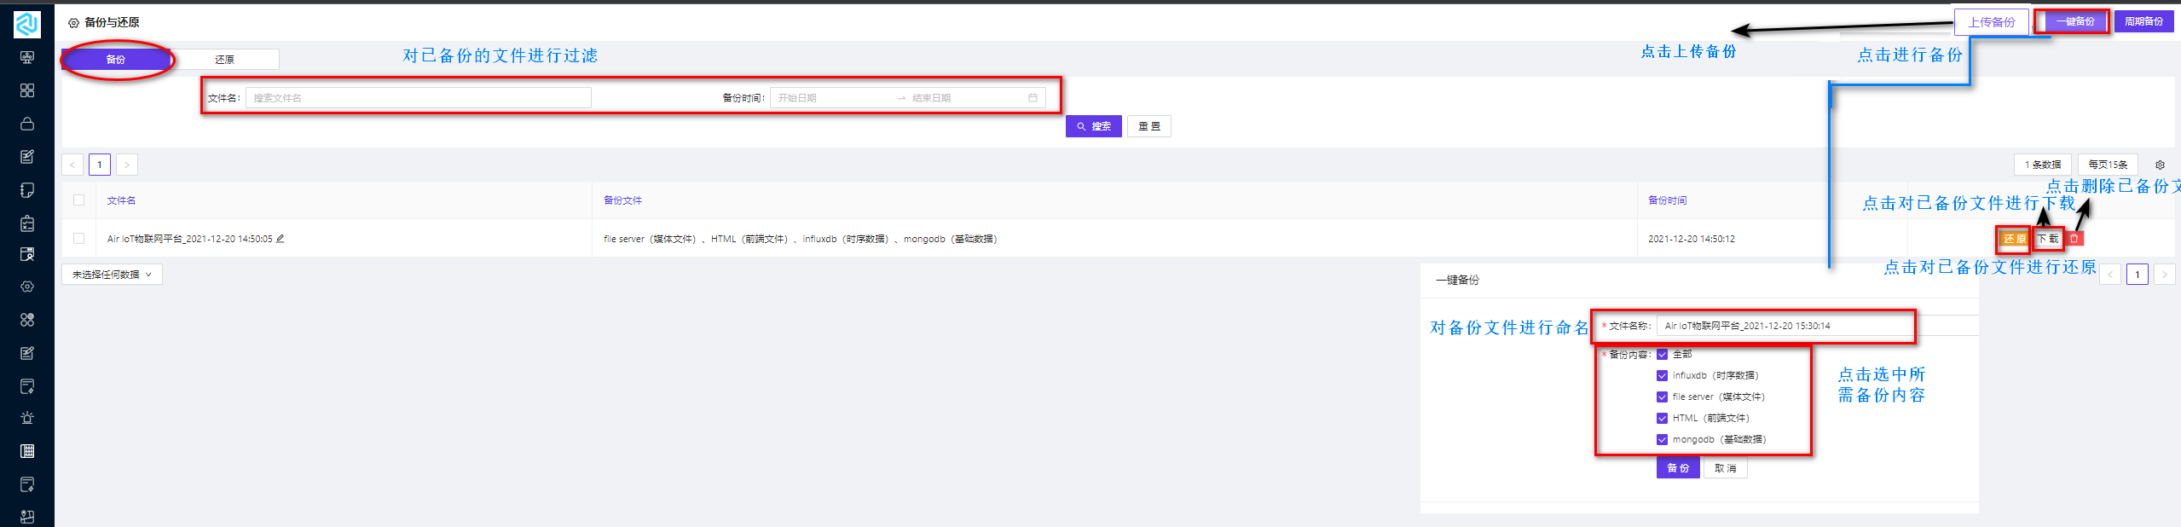This screenshot has height=527, width=2181.
Task: Open the monitor dashboard icon in the sidebar
Action: point(27,58)
